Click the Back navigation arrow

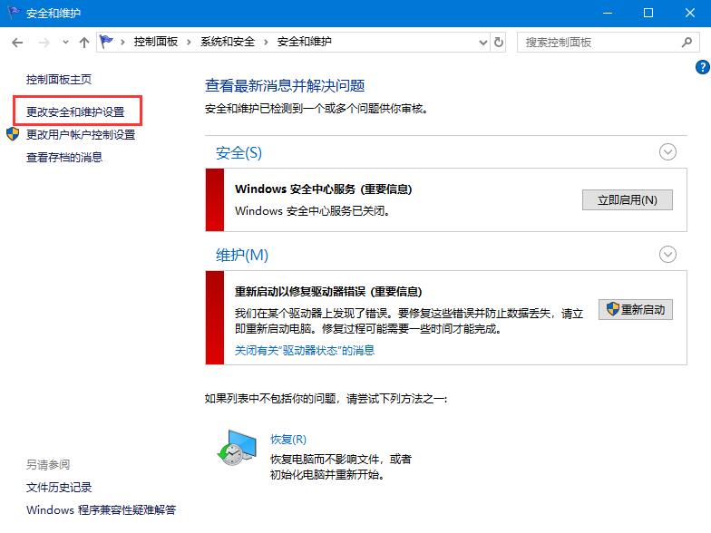click(18, 43)
